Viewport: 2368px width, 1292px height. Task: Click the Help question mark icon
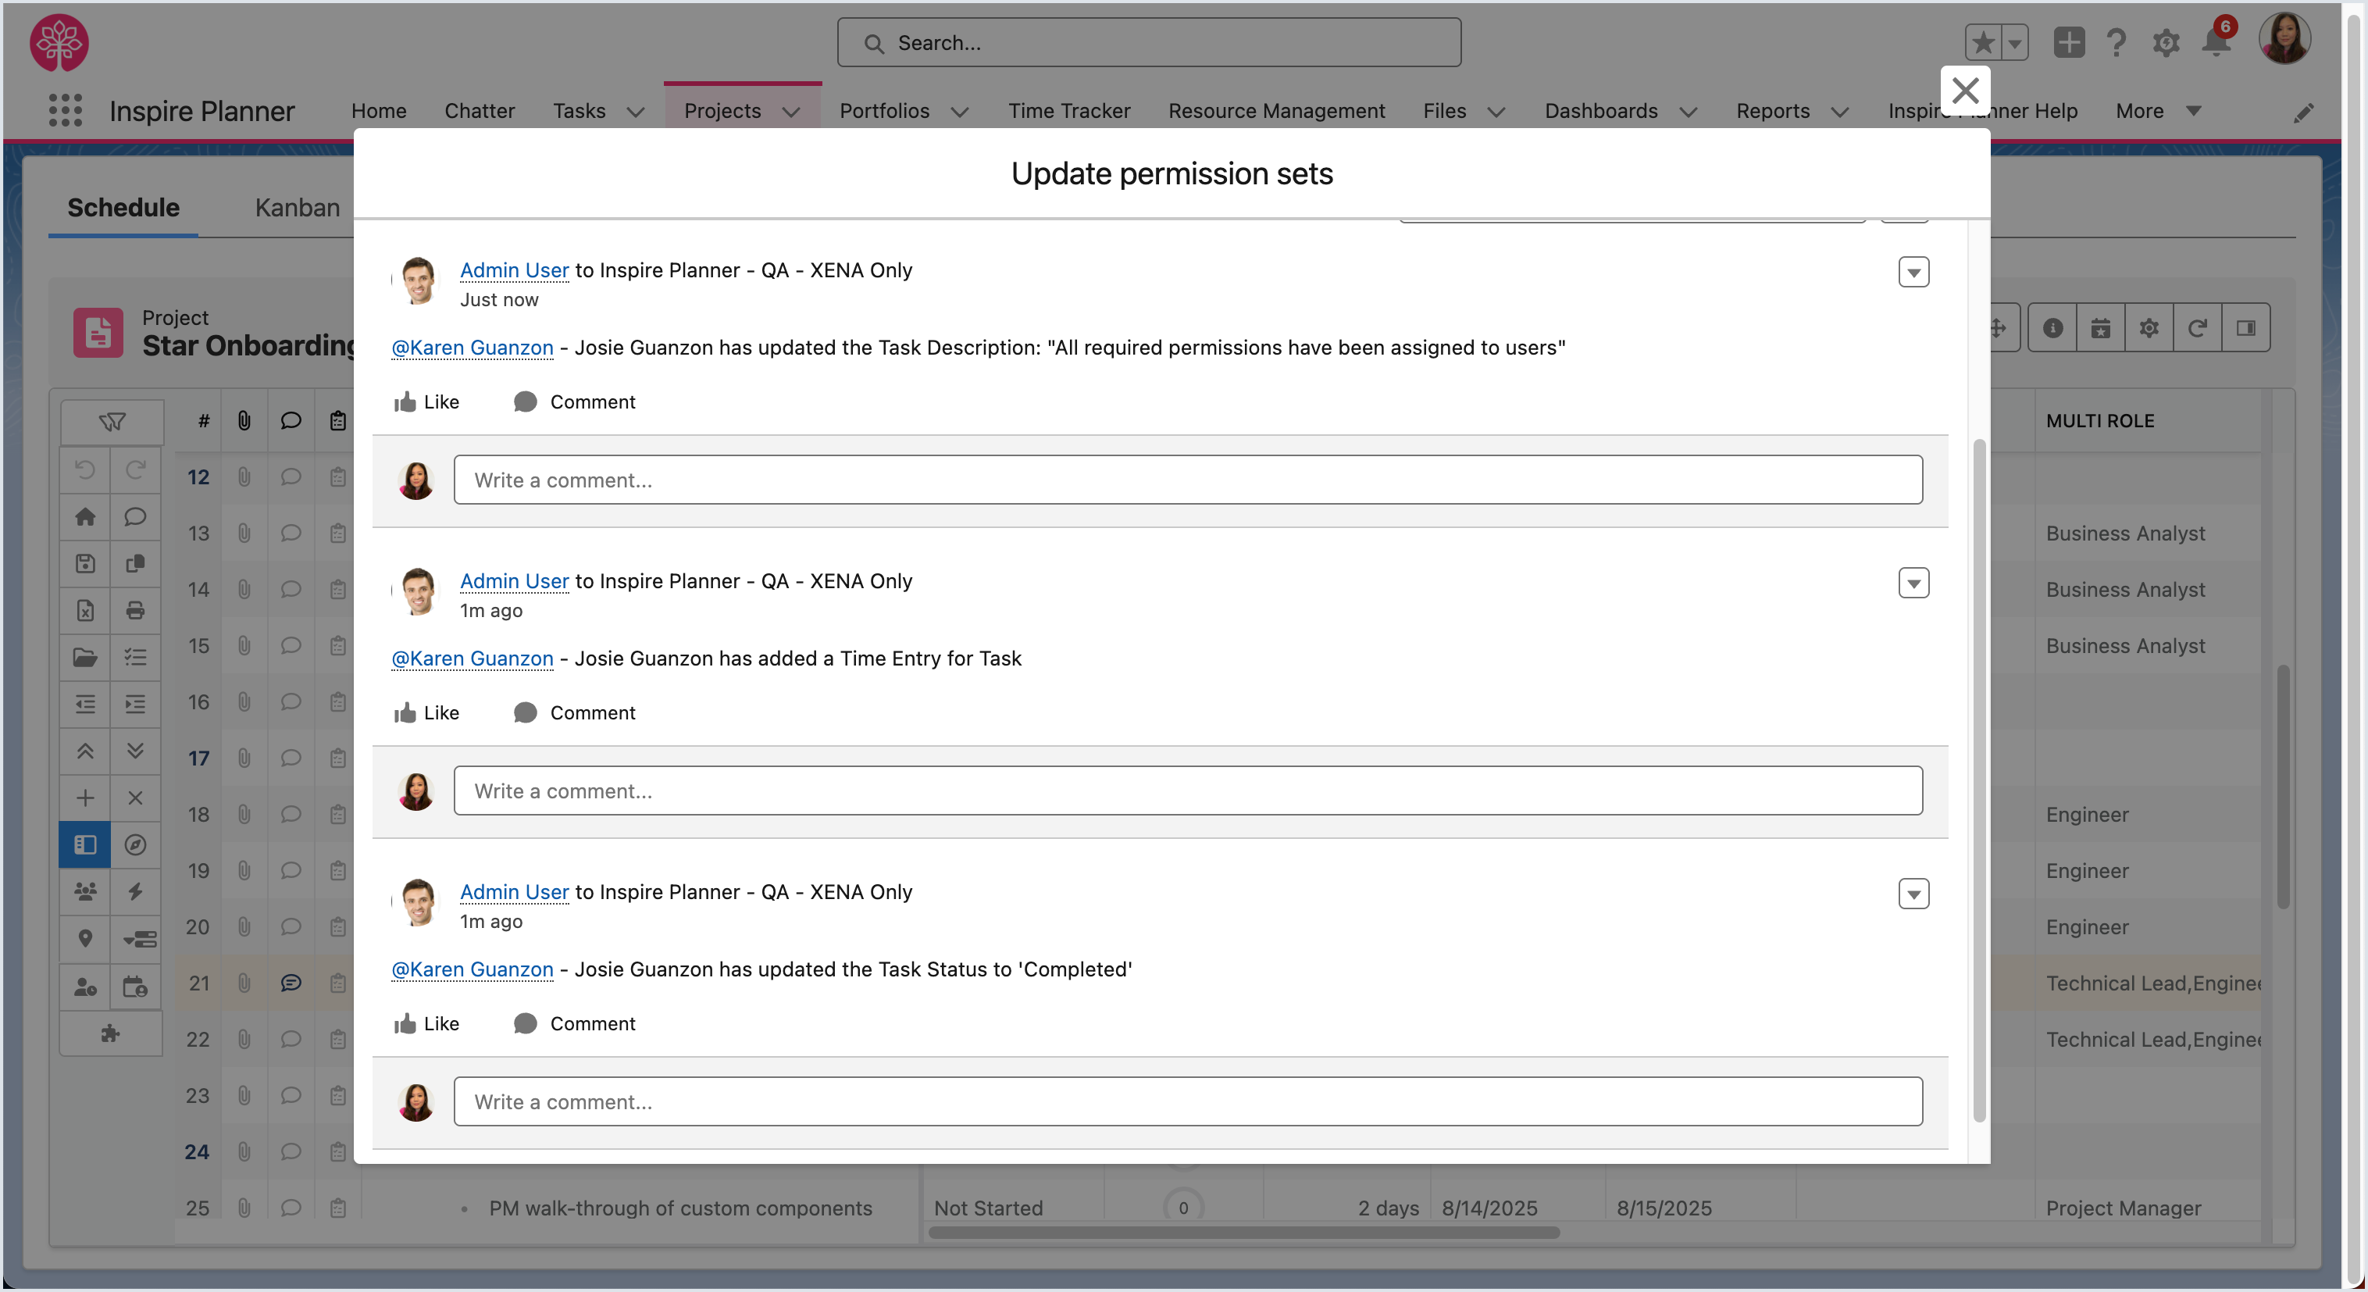(x=2116, y=42)
